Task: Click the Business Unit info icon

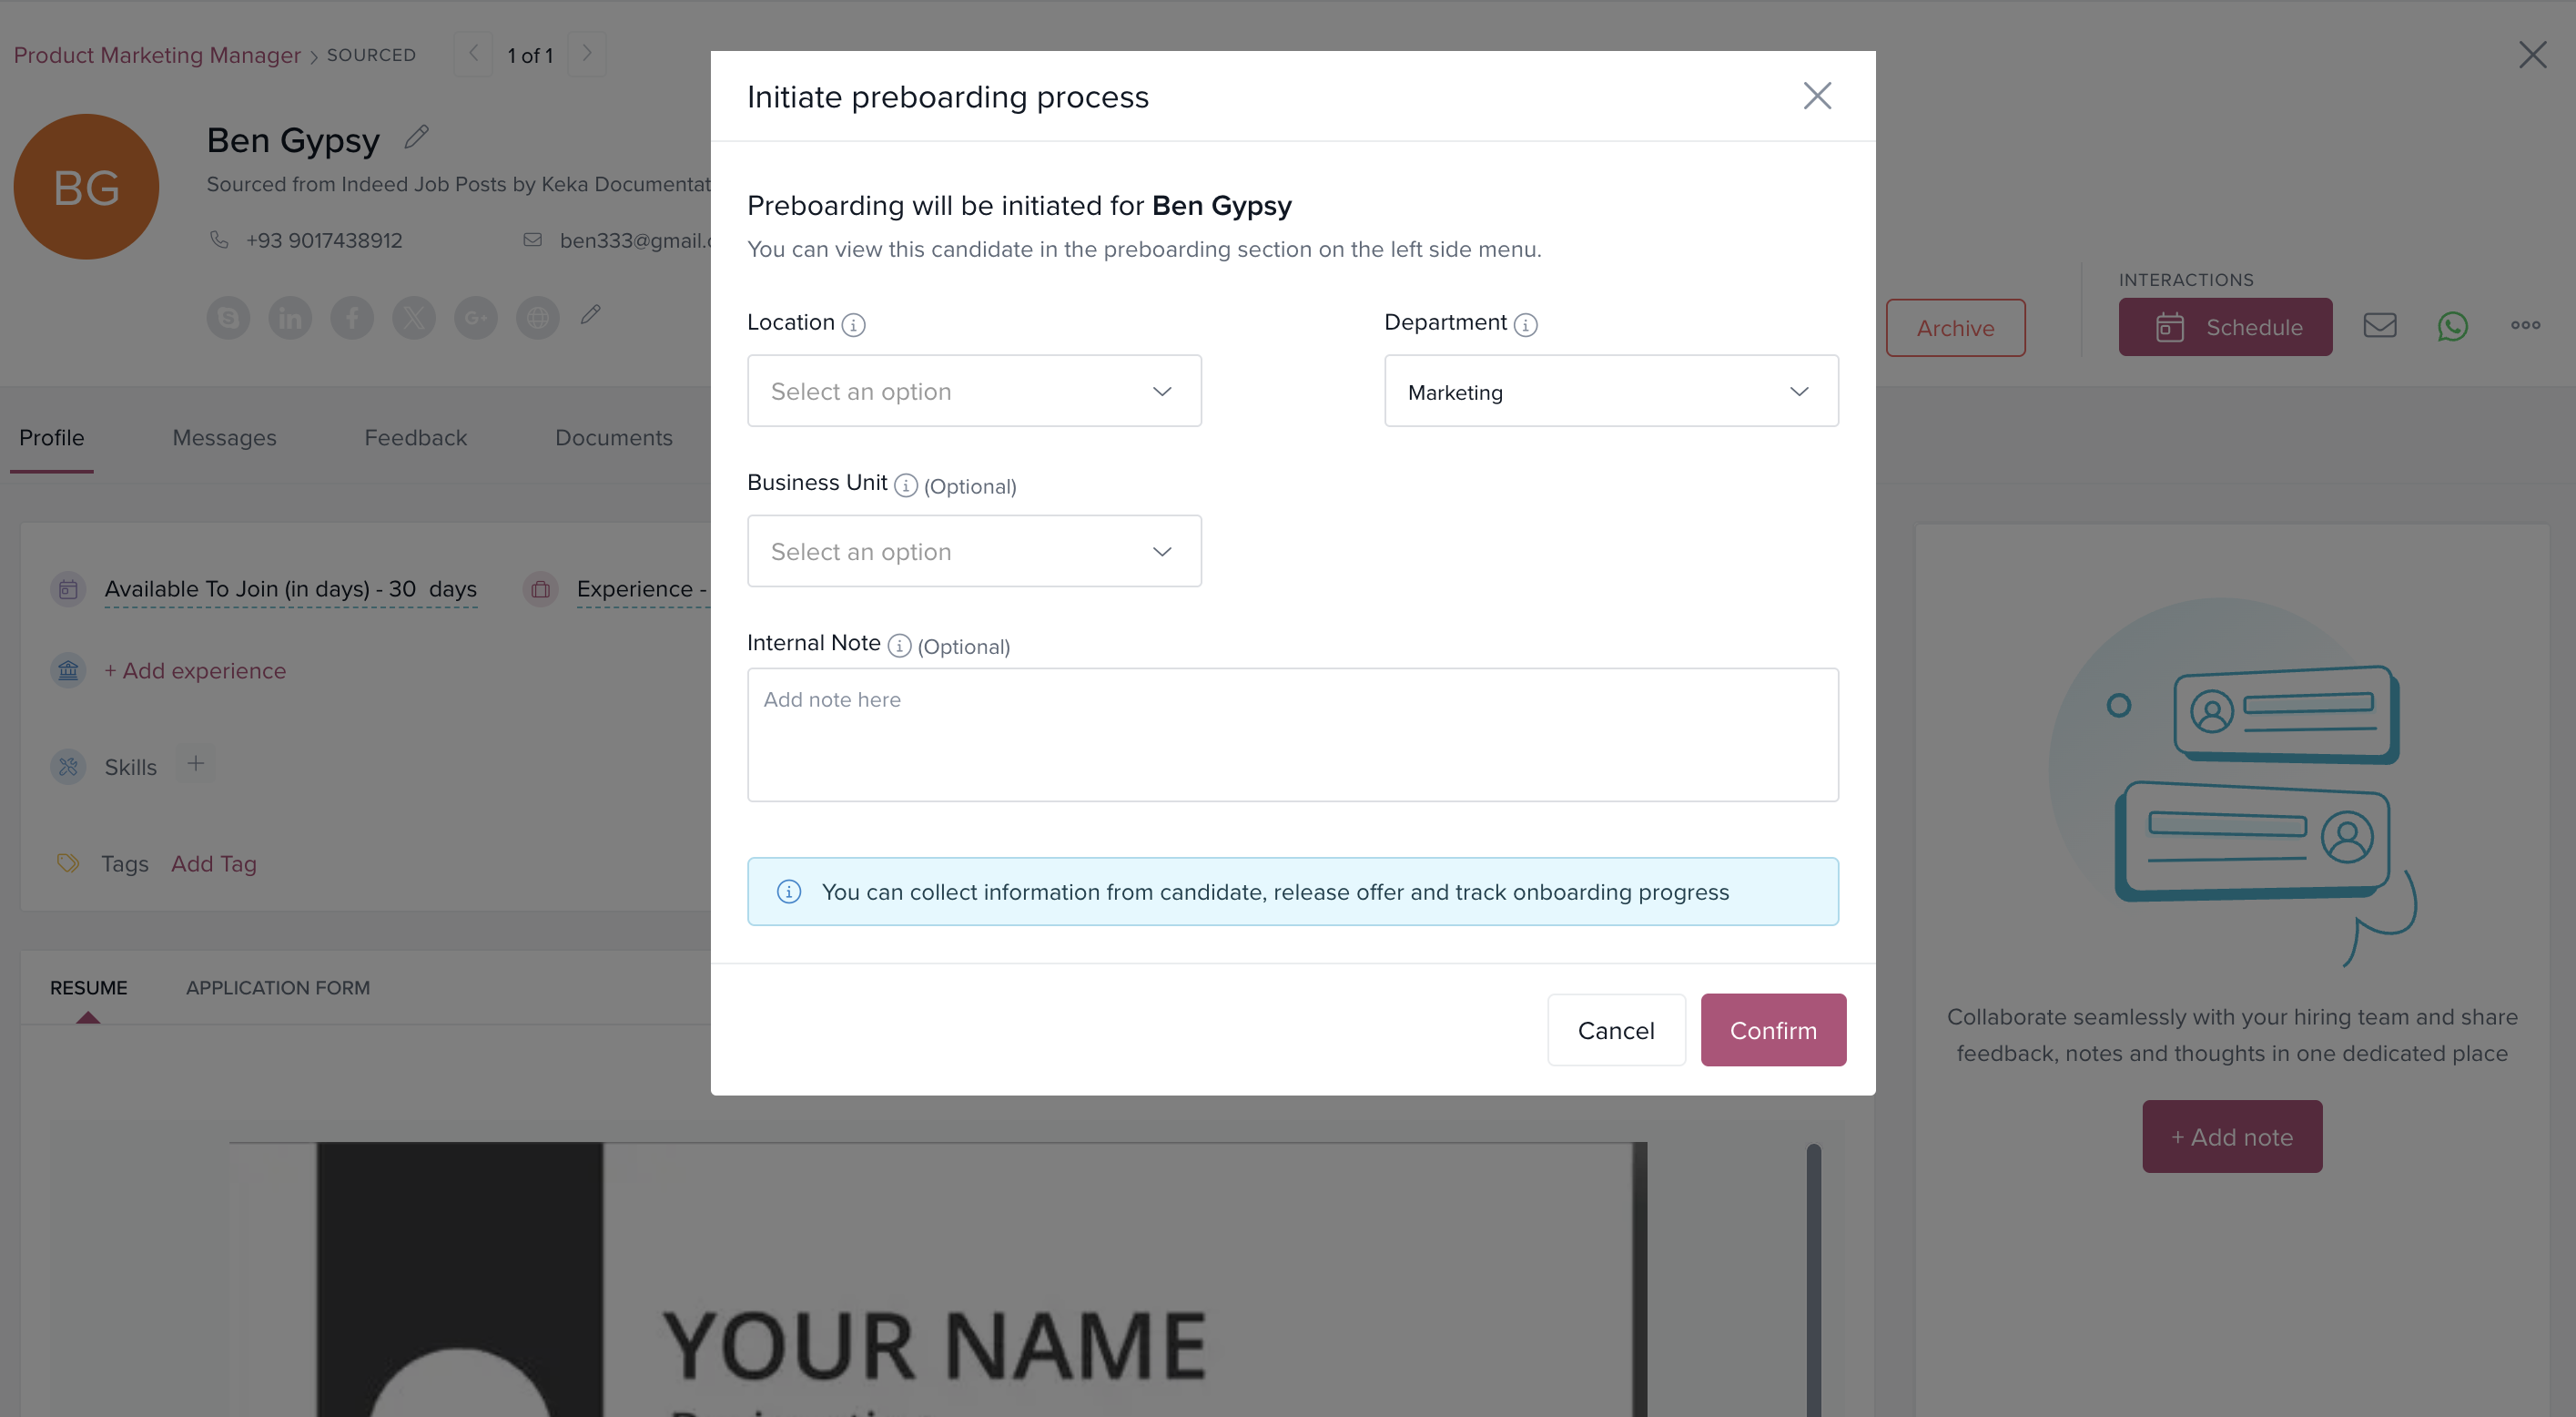Action: (905, 485)
